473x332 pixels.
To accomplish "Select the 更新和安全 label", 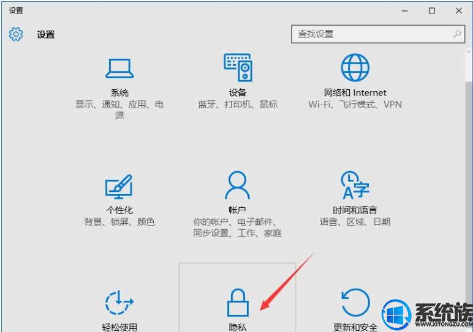I will coord(355,327).
